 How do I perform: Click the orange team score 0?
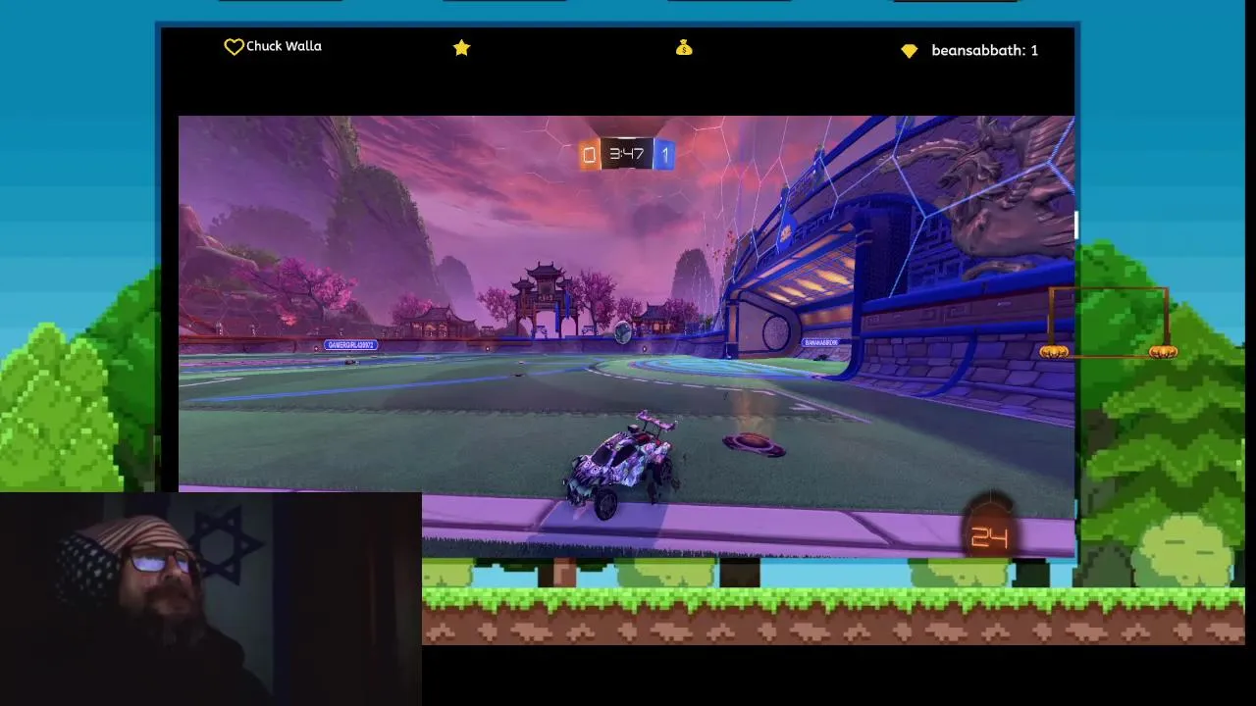point(589,154)
